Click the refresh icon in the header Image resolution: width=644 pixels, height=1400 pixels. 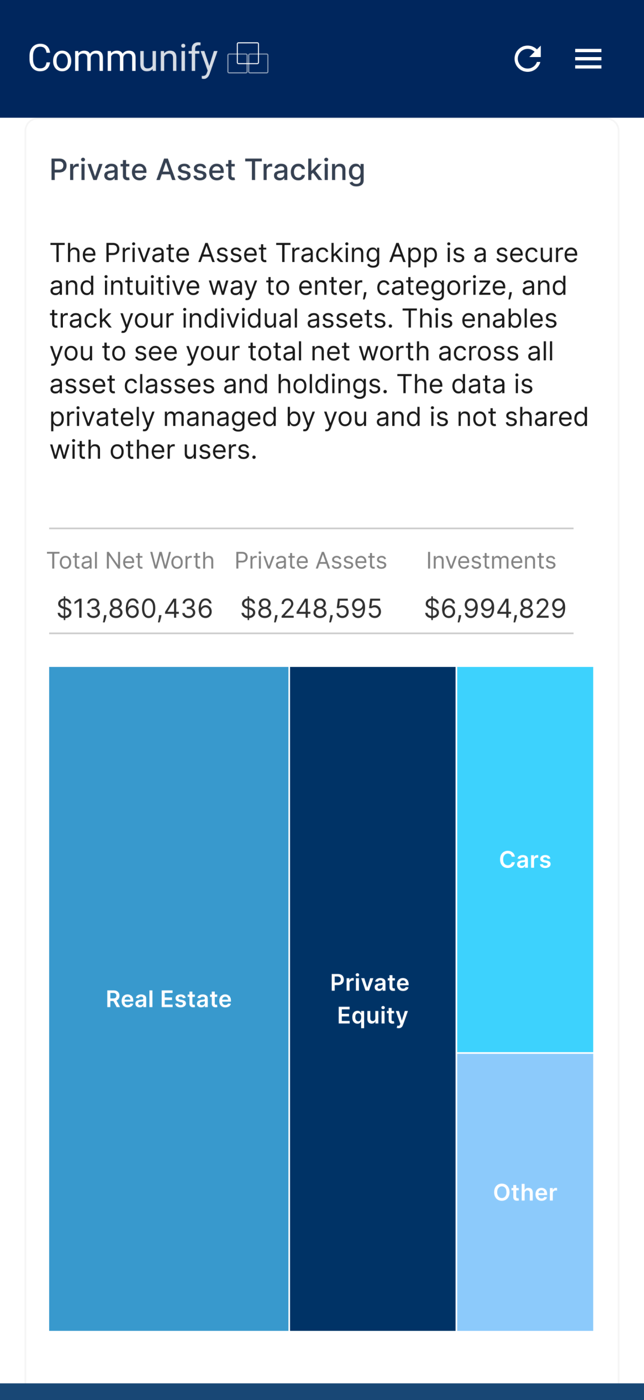(527, 59)
